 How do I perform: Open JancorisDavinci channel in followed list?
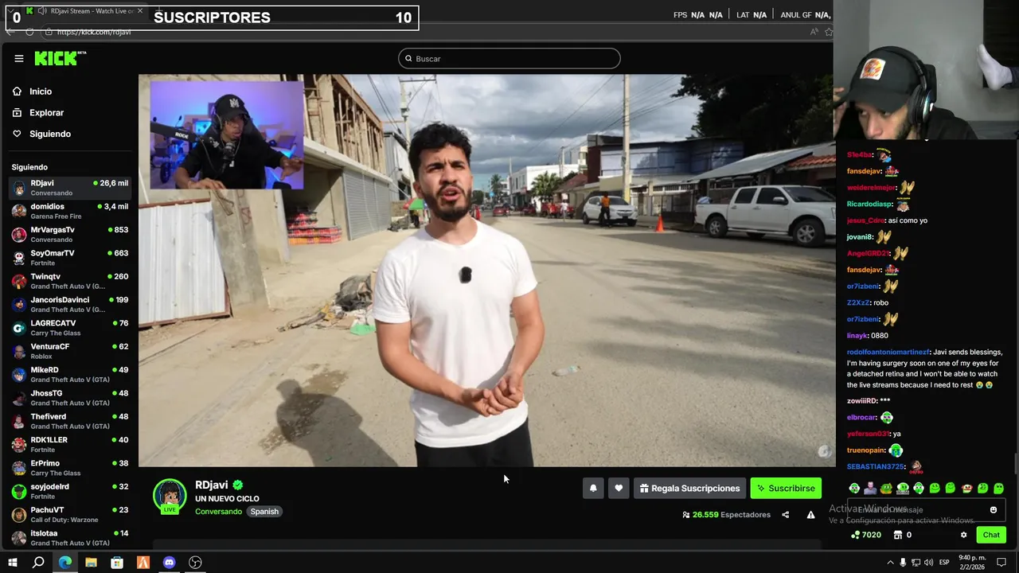coord(70,304)
